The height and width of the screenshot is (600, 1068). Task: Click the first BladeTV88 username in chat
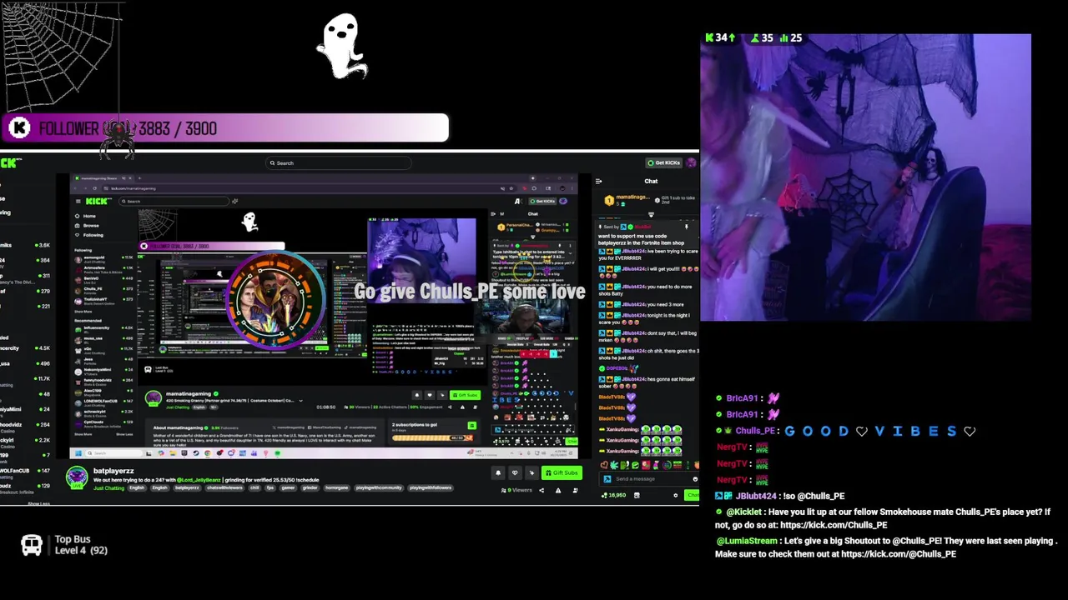point(612,397)
